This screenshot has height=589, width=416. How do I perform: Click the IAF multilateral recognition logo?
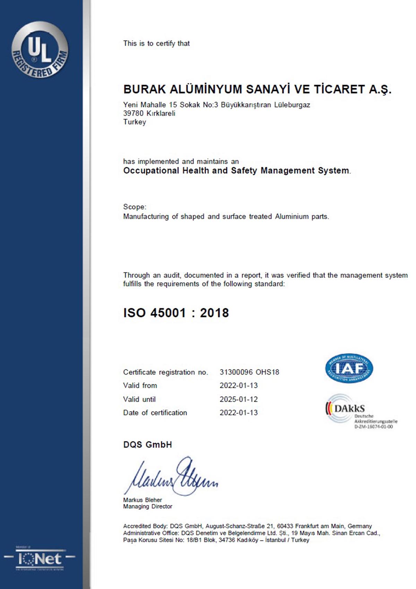click(349, 368)
